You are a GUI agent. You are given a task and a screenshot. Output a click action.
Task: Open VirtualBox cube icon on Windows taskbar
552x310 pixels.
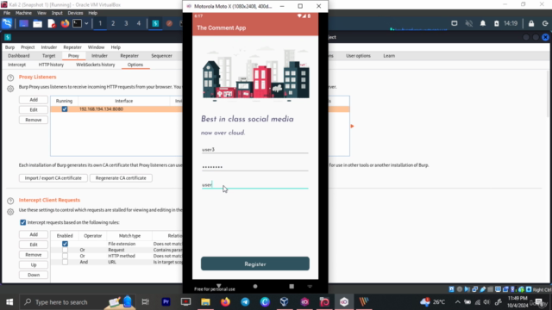pos(285,302)
